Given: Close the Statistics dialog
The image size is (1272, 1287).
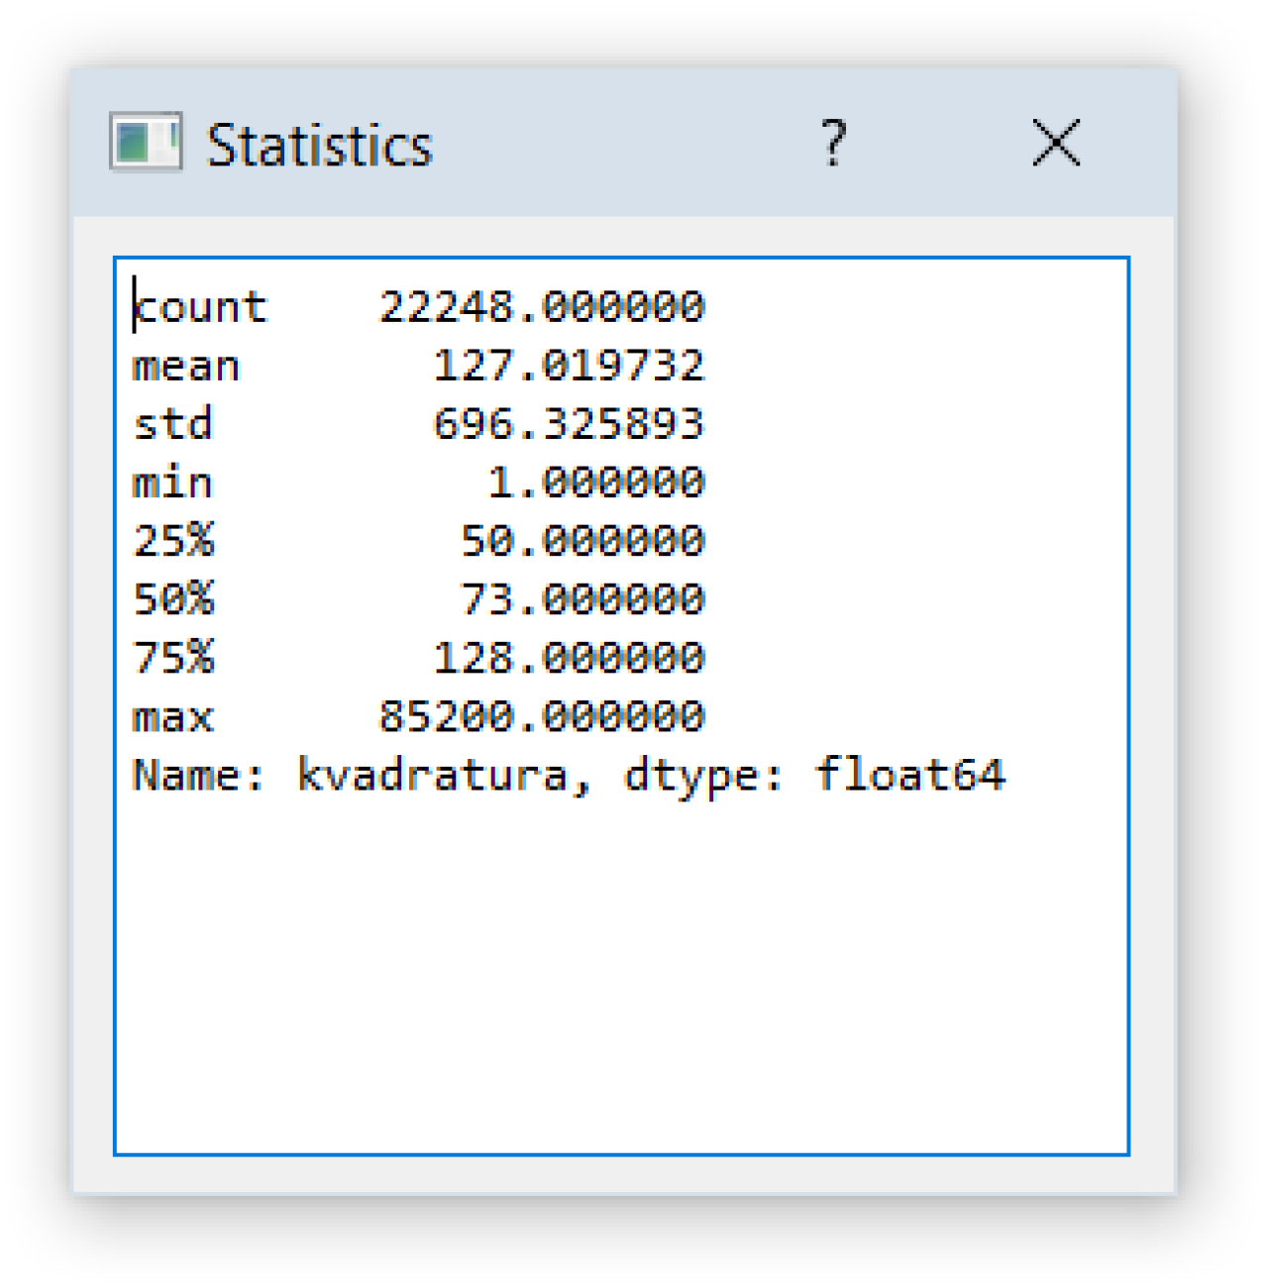Looking at the screenshot, I should [x=1055, y=144].
